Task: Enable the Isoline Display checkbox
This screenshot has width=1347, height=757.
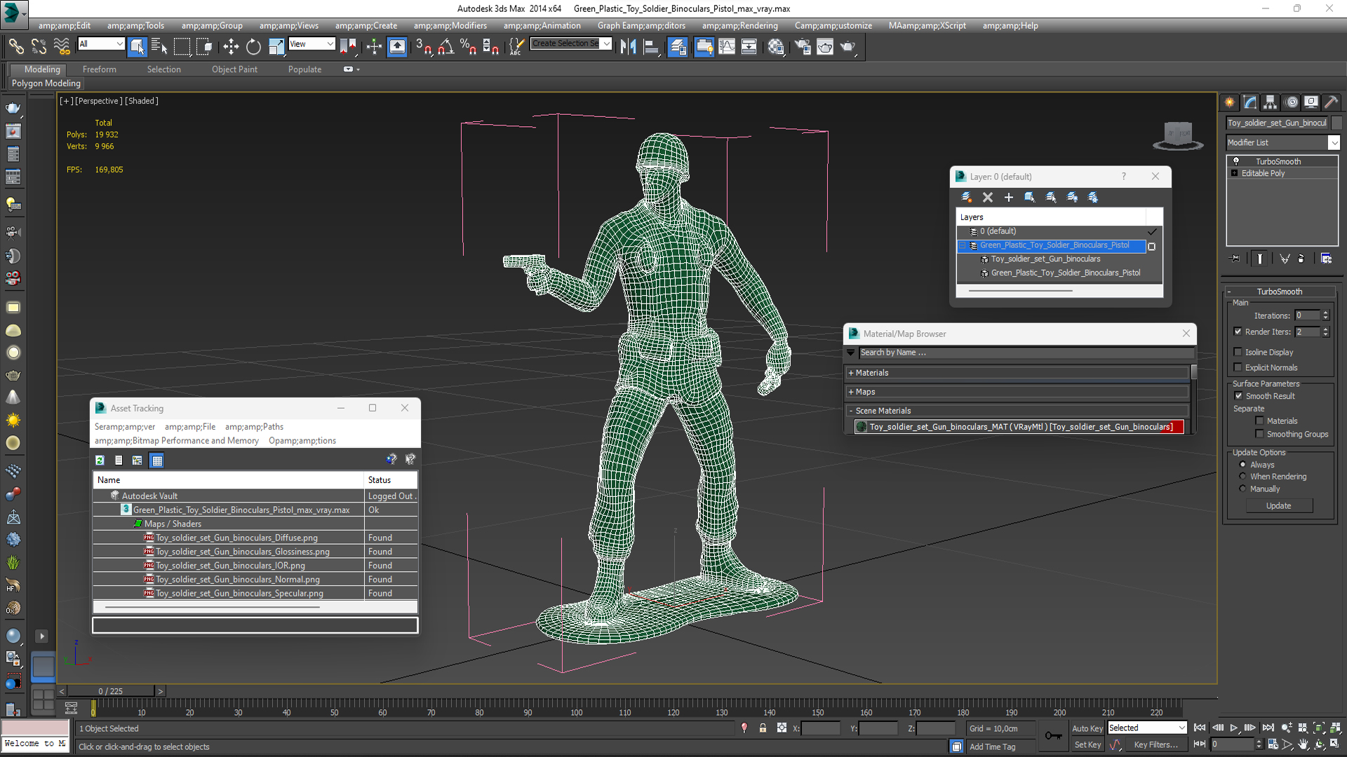Action: (x=1238, y=352)
